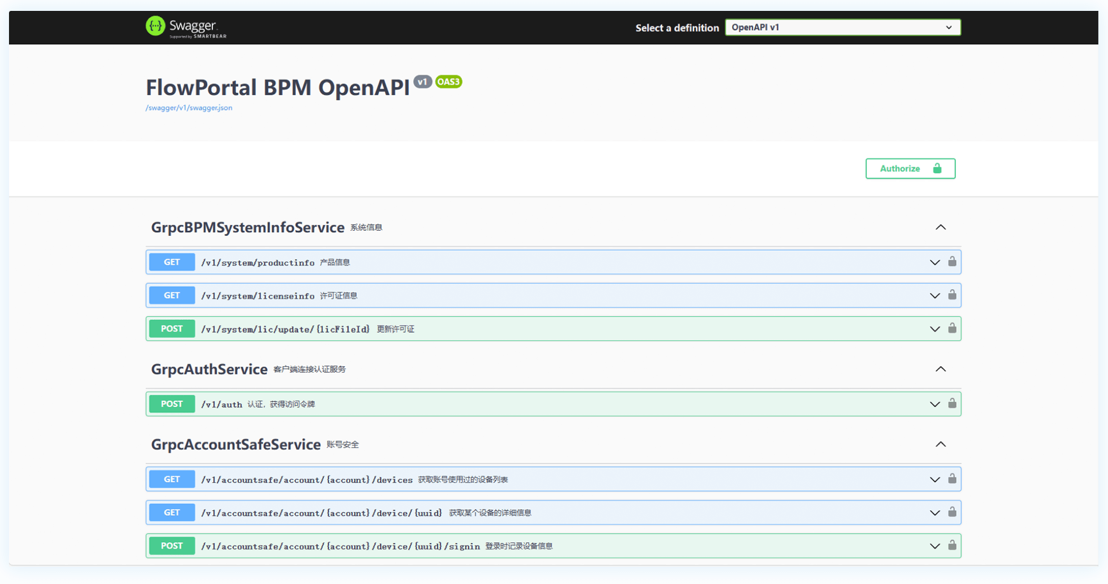
Task: Expand the lic/update/{licFileId} operation chevron
Action: 935,329
